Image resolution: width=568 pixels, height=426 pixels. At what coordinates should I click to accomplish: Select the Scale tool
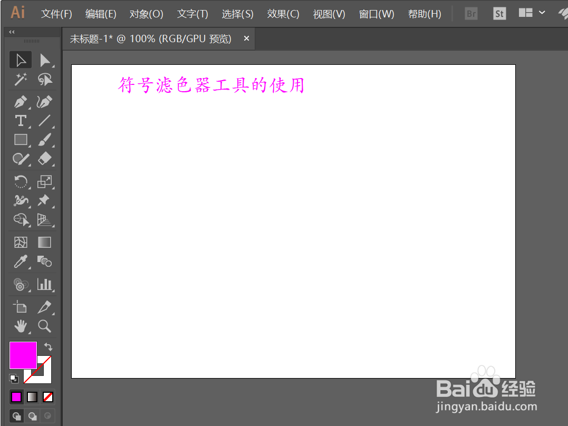(45, 181)
